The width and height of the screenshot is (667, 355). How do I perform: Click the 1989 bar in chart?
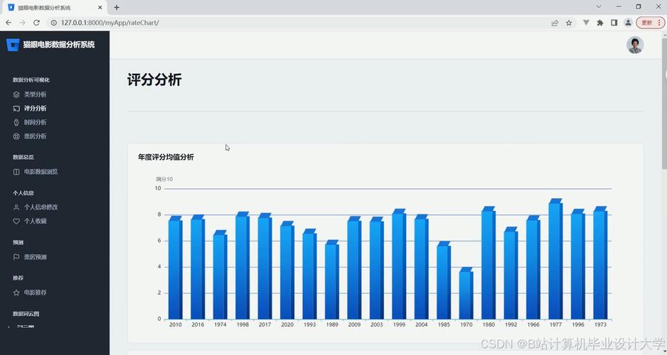(332, 280)
